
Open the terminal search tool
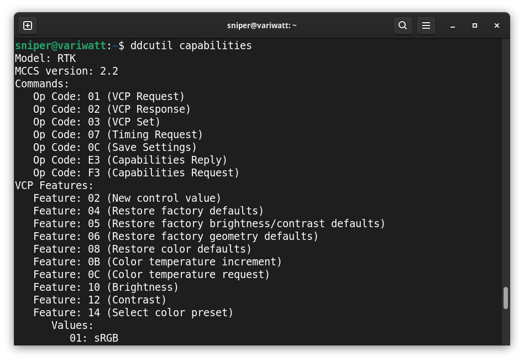[402, 25]
